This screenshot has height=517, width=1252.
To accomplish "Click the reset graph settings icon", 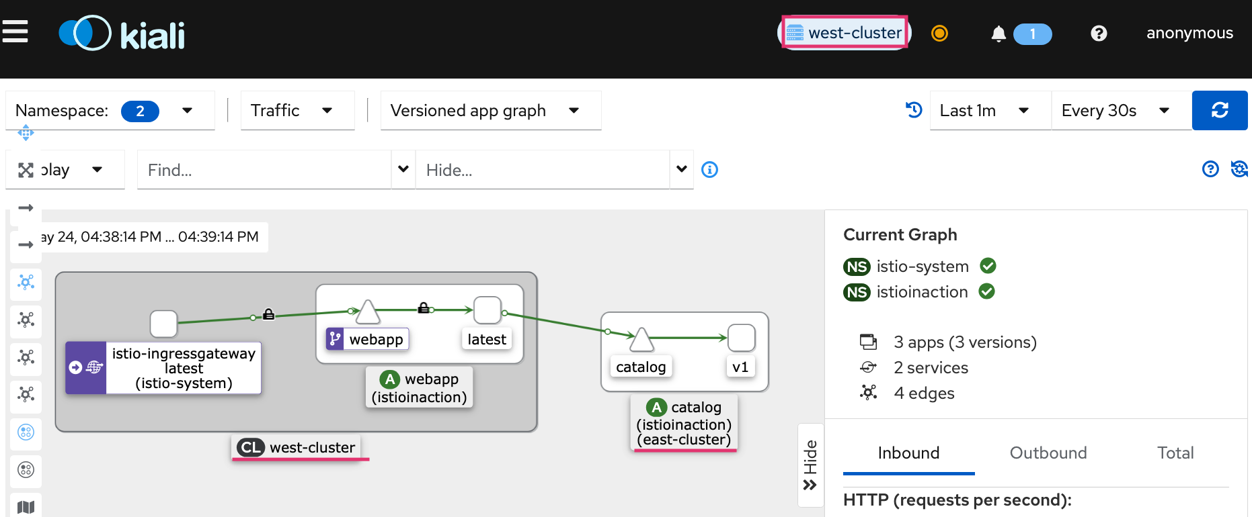I will coord(1239,169).
